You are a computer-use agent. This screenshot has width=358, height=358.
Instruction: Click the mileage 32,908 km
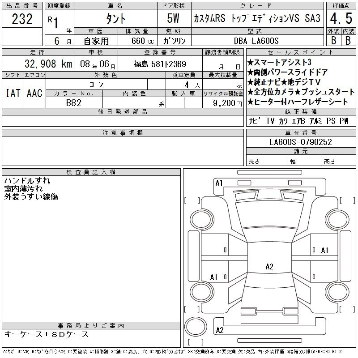coord(48,64)
